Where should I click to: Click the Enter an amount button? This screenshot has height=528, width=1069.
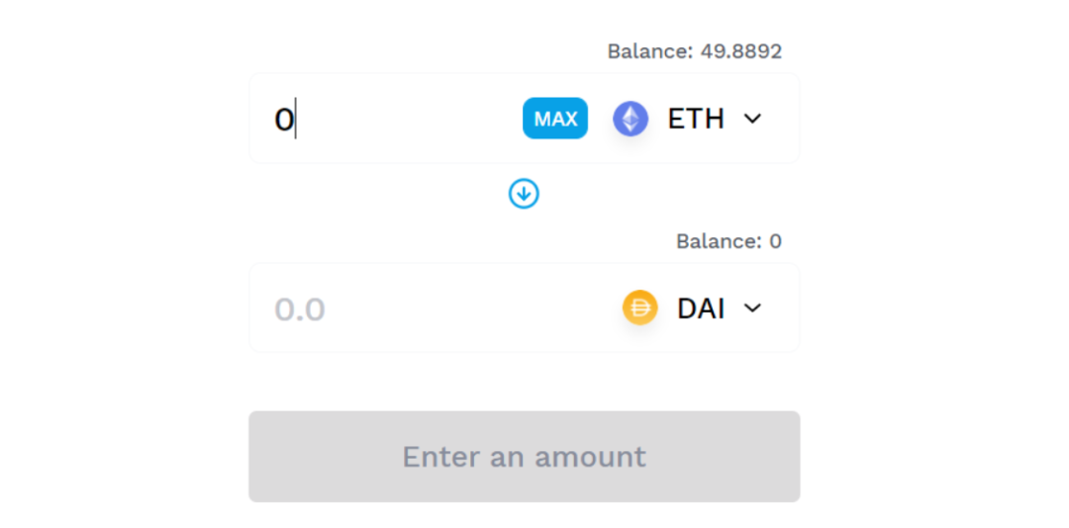pos(525,457)
